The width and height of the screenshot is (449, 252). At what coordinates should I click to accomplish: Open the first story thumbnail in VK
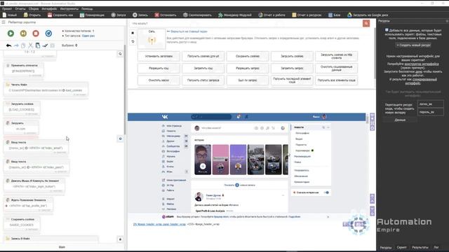click(203, 160)
